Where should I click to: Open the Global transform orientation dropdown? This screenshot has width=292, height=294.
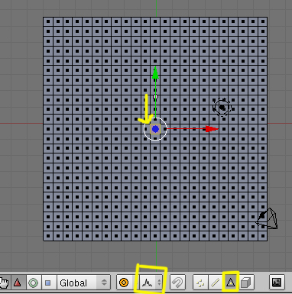click(x=83, y=283)
